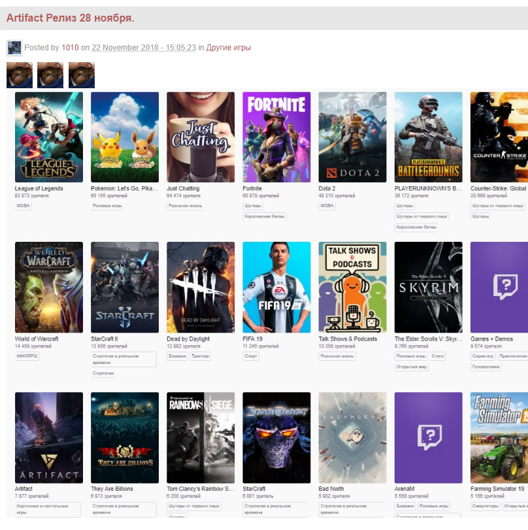Viewport: 528px width, 530px height.
Task: Open the PLAYERUNKNOWN'S BATTLEGROUNDS cover art
Action: (x=428, y=137)
